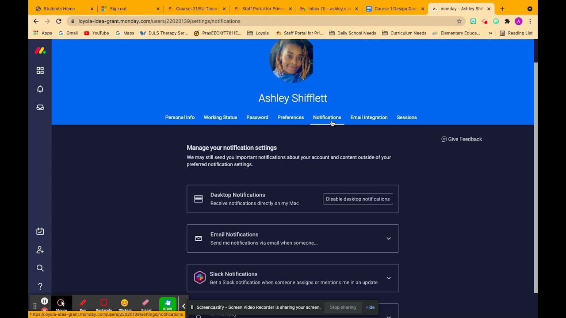
Task: Switch to the Students Home browser tab
Action: (63, 9)
